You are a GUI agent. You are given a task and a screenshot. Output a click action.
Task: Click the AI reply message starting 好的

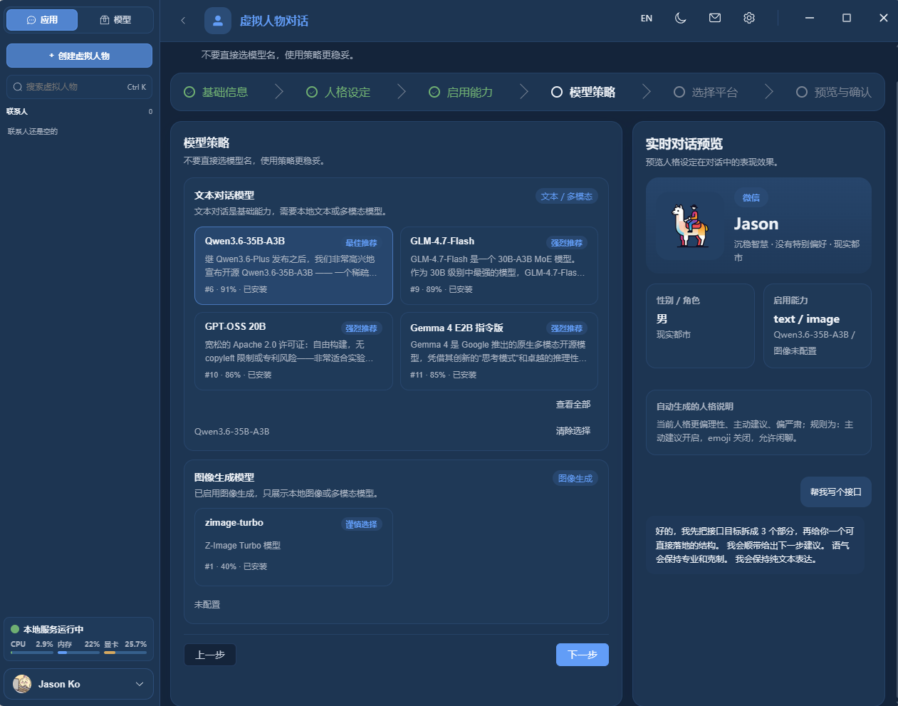[755, 545]
